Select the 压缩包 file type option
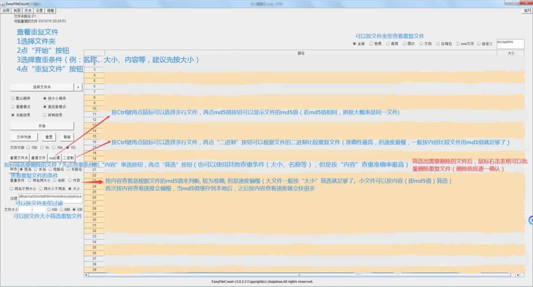Viewport: 533px width, 287px height. point(438,44)
